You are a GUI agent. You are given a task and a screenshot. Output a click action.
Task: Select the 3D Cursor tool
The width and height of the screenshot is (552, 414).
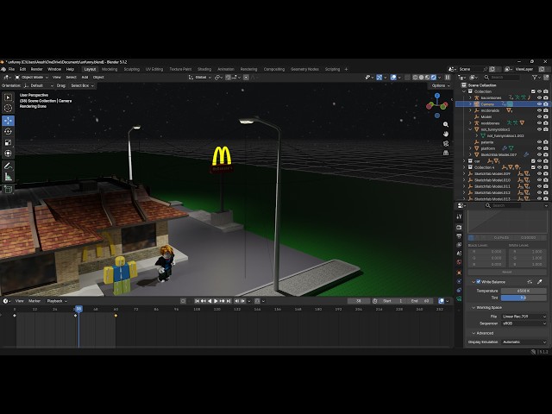(8, 109)
